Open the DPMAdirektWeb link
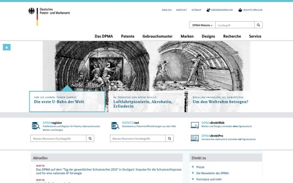Screen dimensions: 293x183 pos(213,122)
